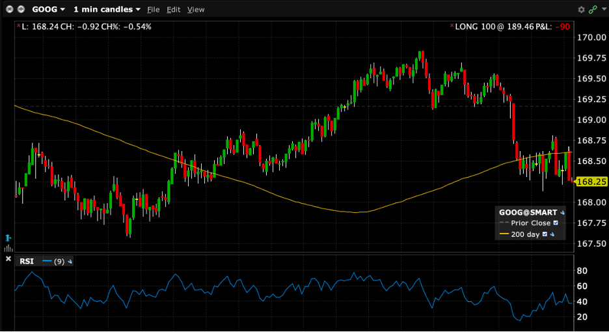
Task: Click the yellow 200 day line swatch
Action: 504,234
